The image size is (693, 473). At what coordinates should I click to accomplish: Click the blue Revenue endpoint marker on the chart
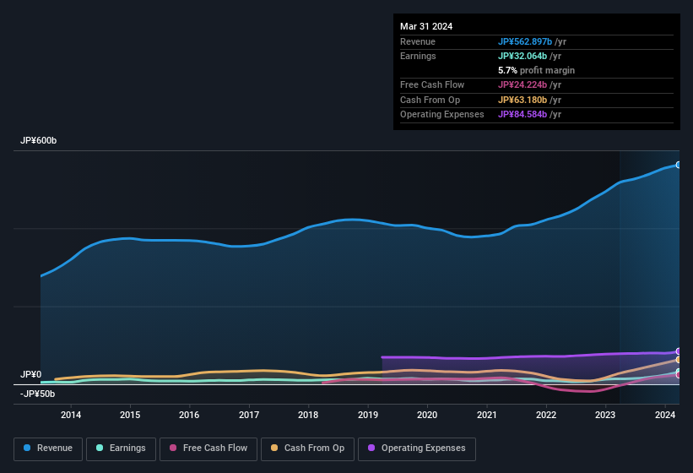678,165
